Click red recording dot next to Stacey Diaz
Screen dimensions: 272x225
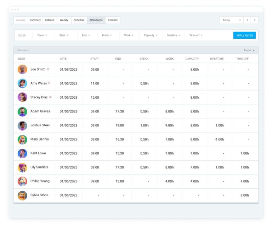pyautogui.click(x=50, y=97)
